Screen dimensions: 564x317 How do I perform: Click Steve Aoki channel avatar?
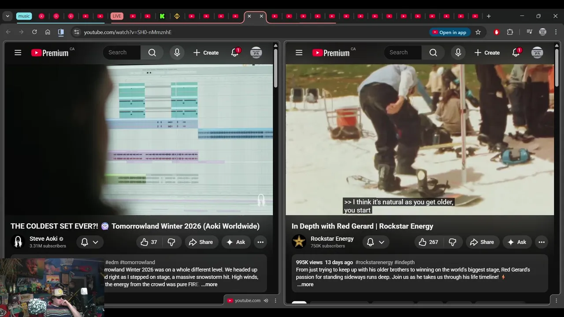18,242
